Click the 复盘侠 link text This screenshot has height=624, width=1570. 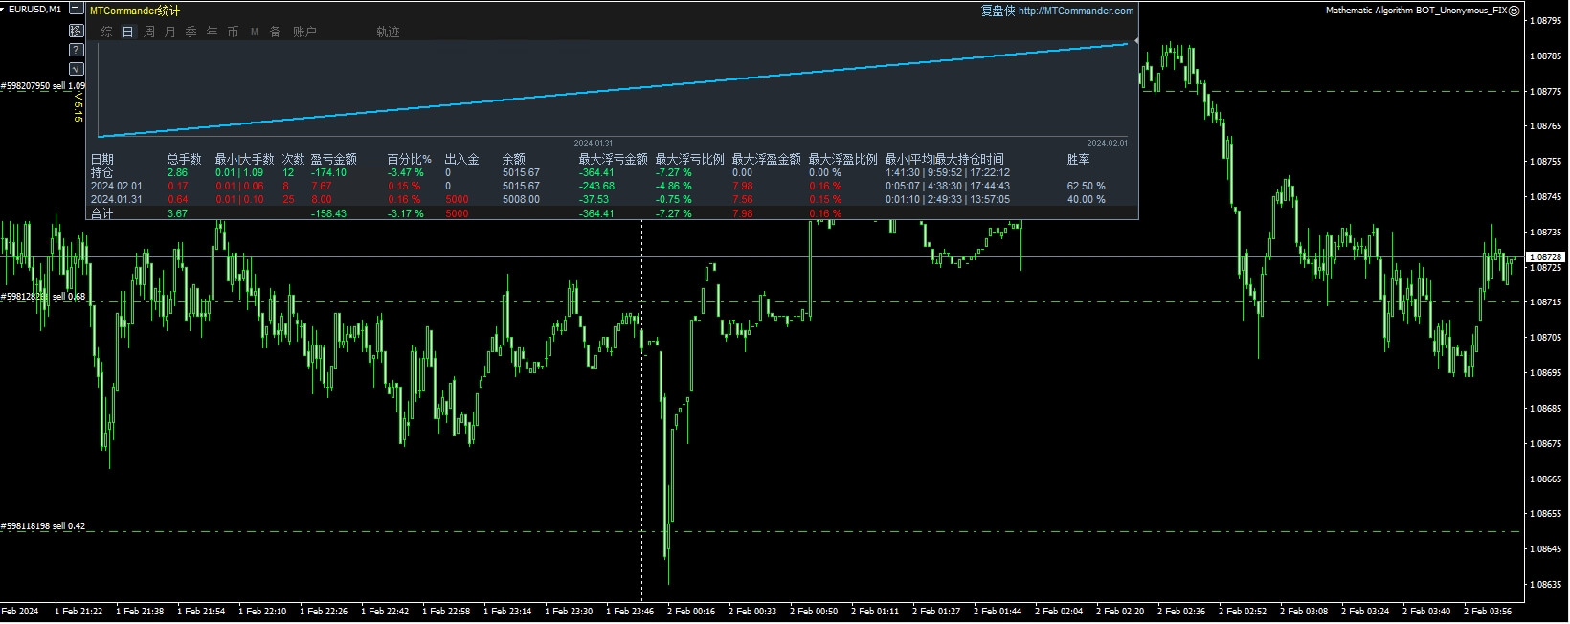tap(997, 11)
